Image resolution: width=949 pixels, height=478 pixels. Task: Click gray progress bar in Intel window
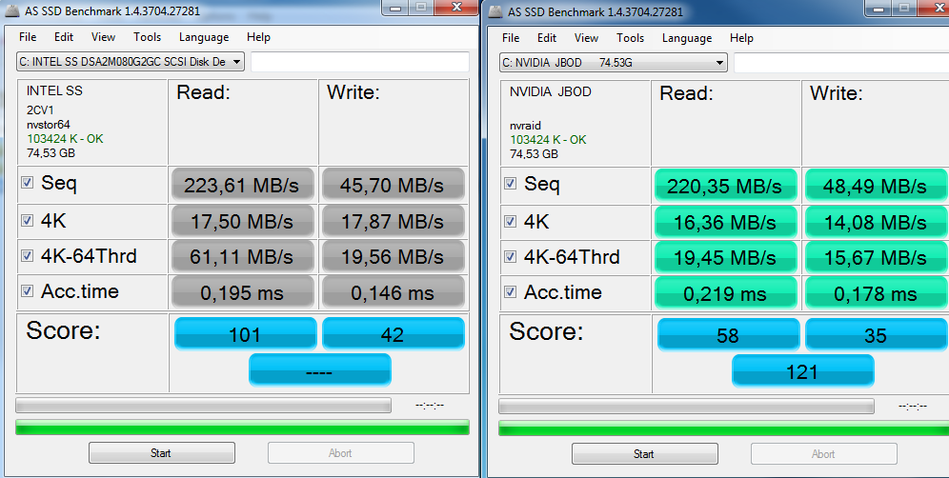[x=203, y=405]
